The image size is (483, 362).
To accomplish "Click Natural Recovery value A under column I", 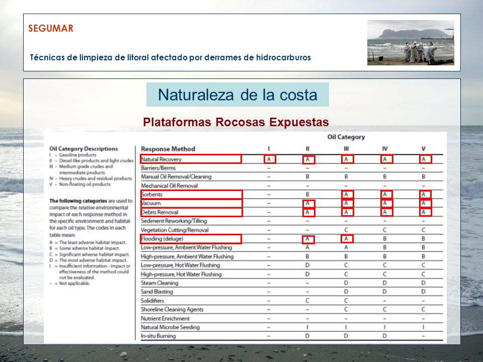I will (269, 159).
